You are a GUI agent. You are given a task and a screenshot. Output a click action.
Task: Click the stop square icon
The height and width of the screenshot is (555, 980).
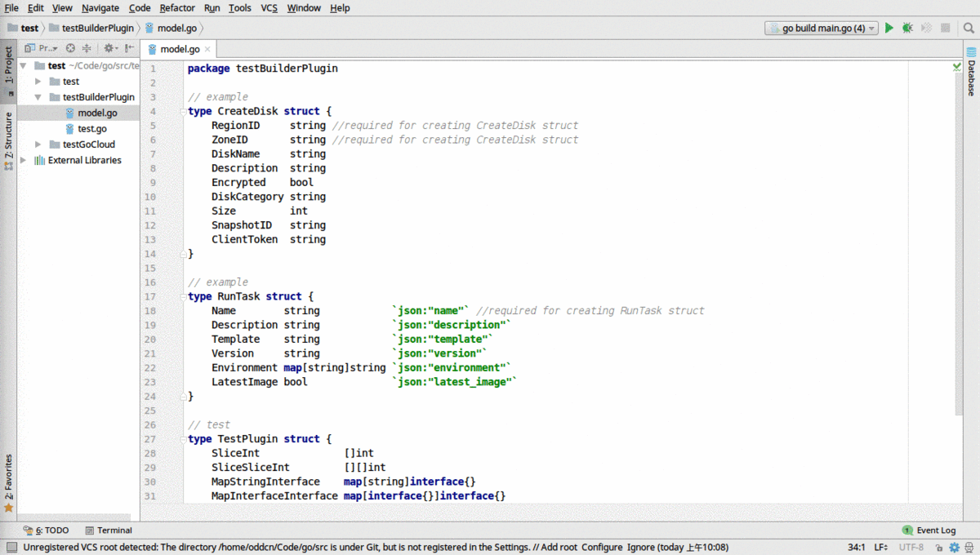point(945,28)
